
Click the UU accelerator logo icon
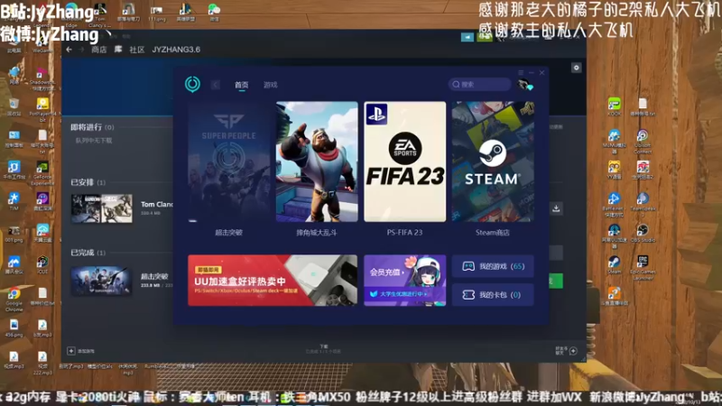[192, 84]
